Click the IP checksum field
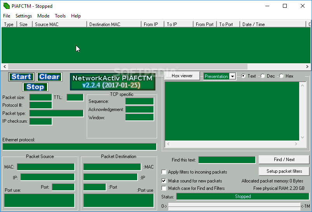Image resolution: width=312 pixels, height=212 pixels. [40, 121]
